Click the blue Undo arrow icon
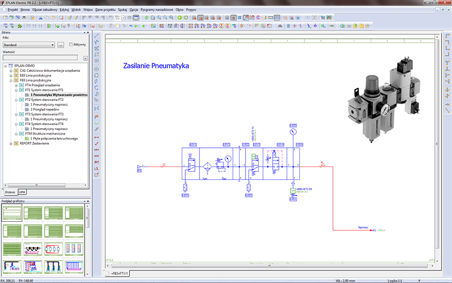Screen dimensions: 452x283 pos(130,26)
